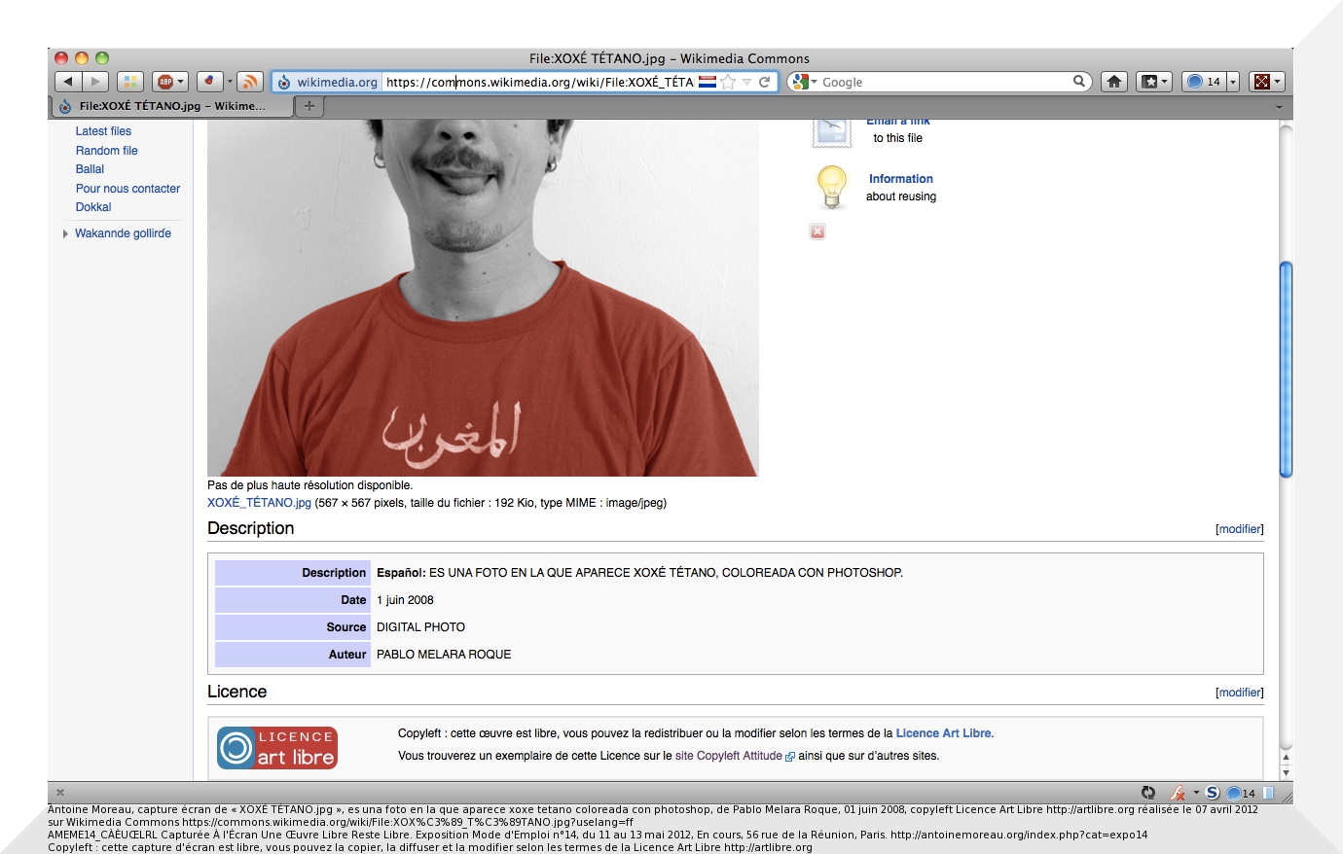Click the Information lightbulb icon
Screen dimensions: 1343x854
tap(831, 187)
